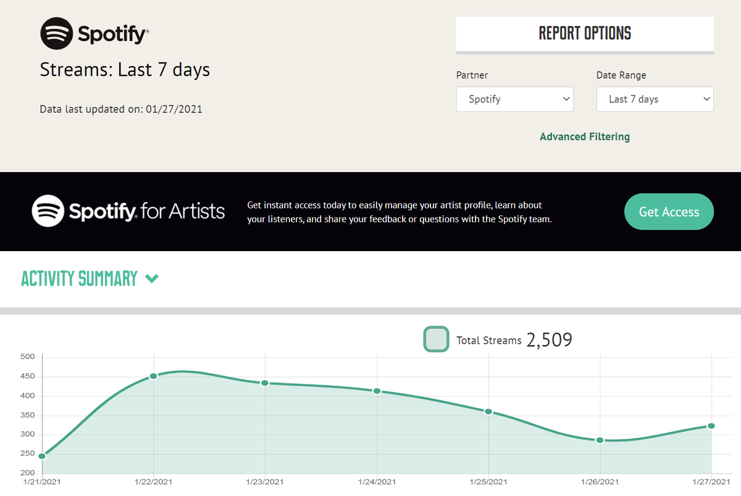Click the Spotify for Artists banner logo
This screenshot has width=741, height=496.
click(x=128, y=211)
